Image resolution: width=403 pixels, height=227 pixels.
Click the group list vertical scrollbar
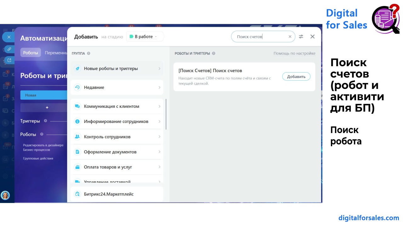(x=166, y=114)
